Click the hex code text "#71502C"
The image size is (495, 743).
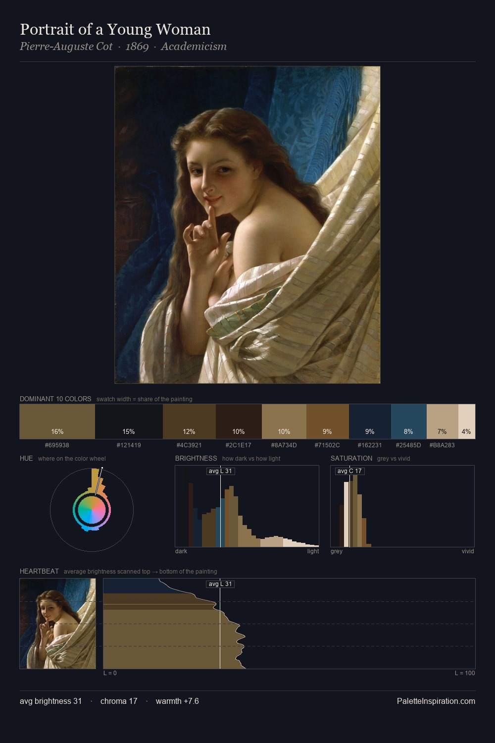point(327,445)
